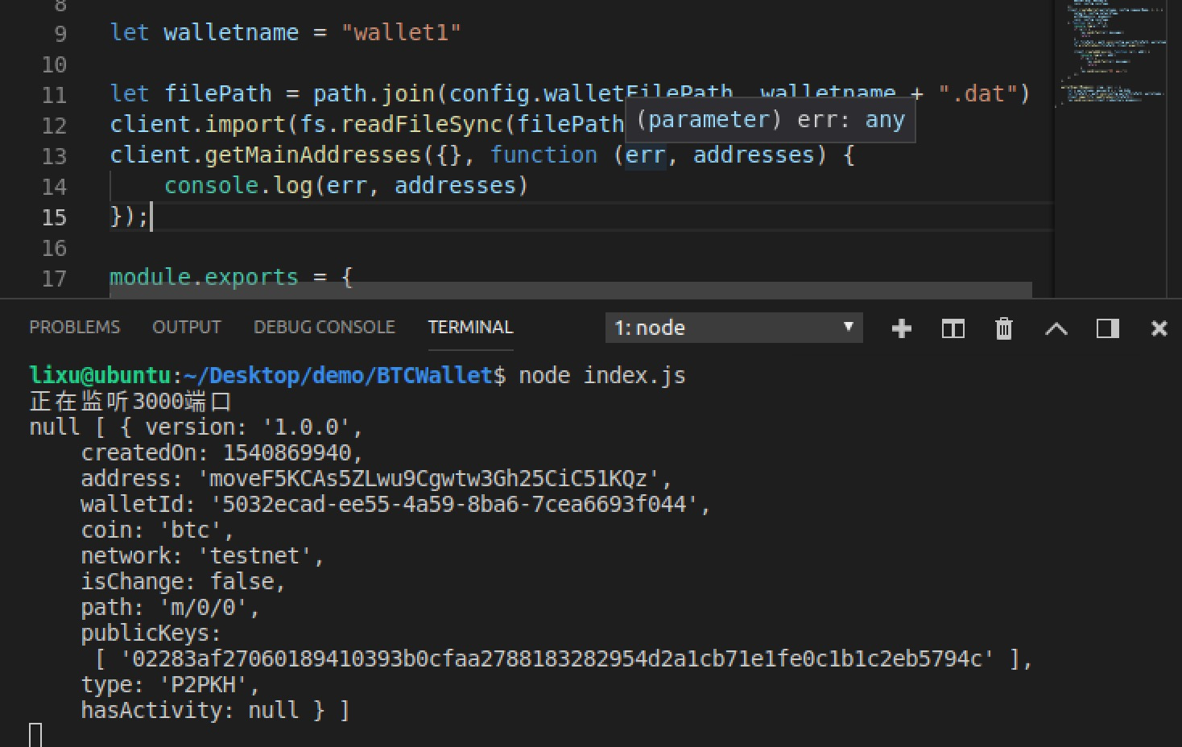Click 'createdOn: 1540869940' in terminal output
This screenshot has height=747, width=1182.
pyautogui.click(x=216, y=452)
